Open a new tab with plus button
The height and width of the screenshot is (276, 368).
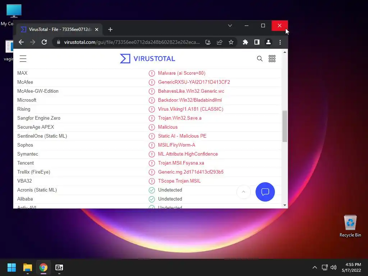point(110,29)
